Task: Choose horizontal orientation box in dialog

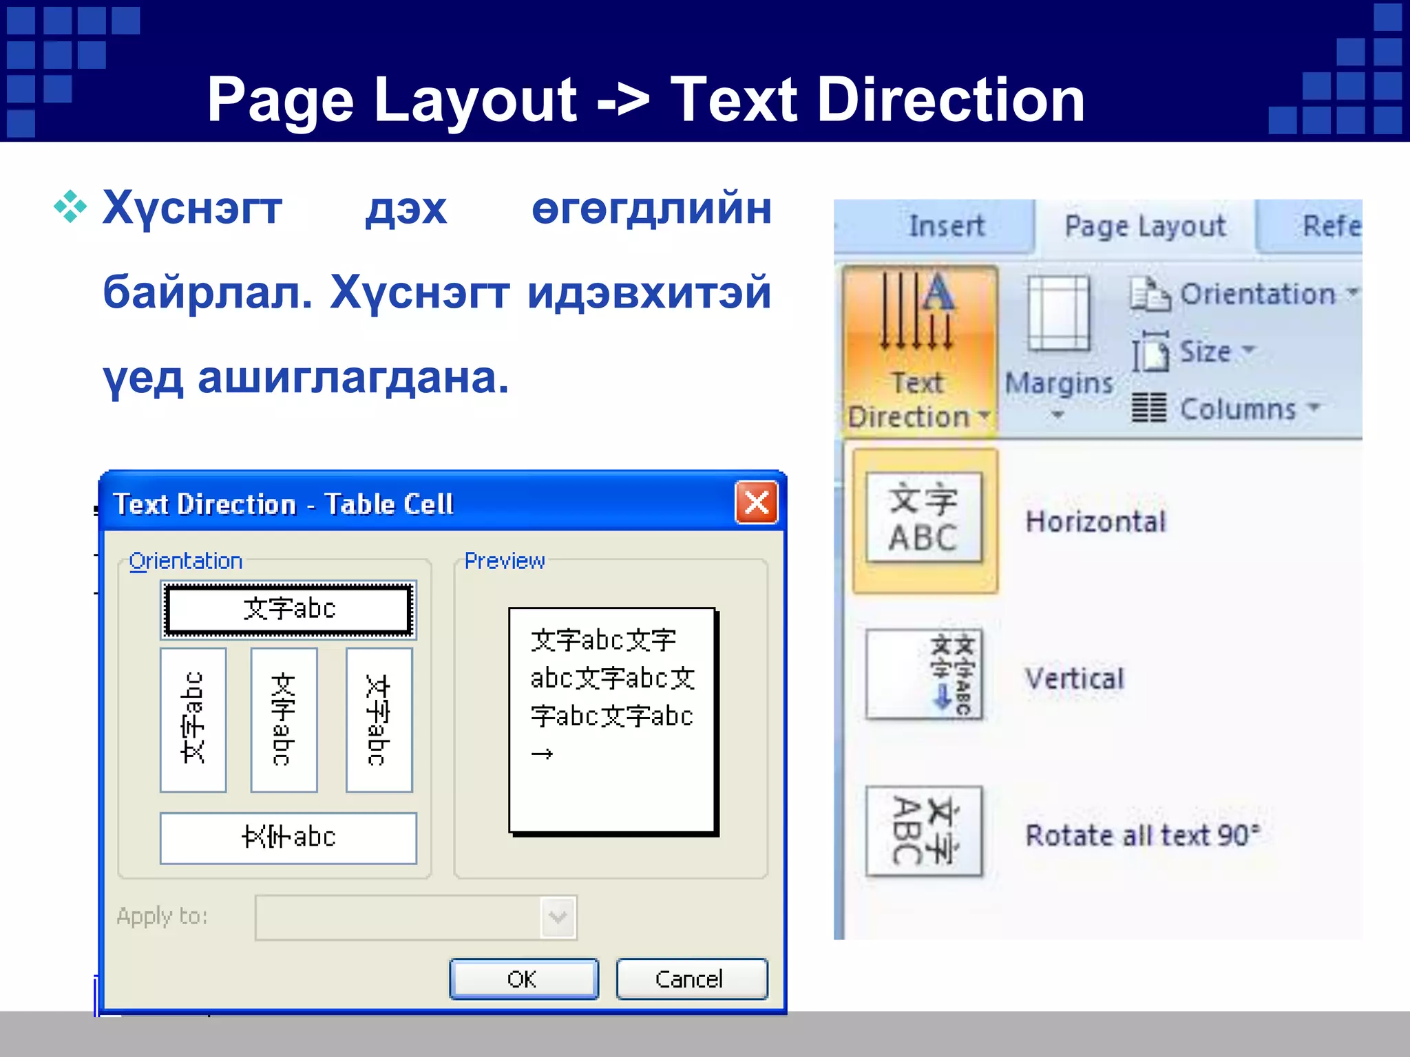Action: pyautogui.click(x=288, y=609)
